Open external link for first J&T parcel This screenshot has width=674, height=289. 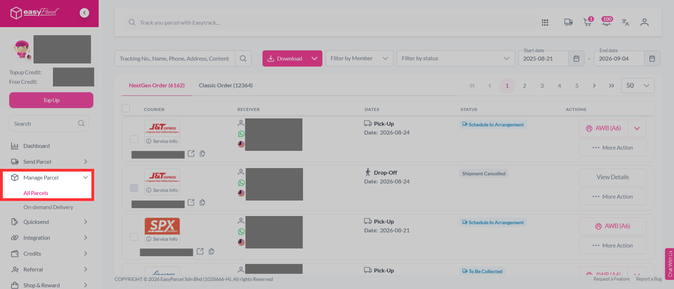(191, 154)
